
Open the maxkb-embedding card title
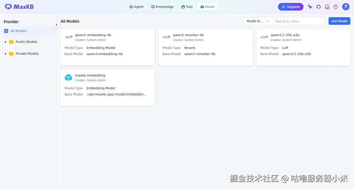(90, 75)
